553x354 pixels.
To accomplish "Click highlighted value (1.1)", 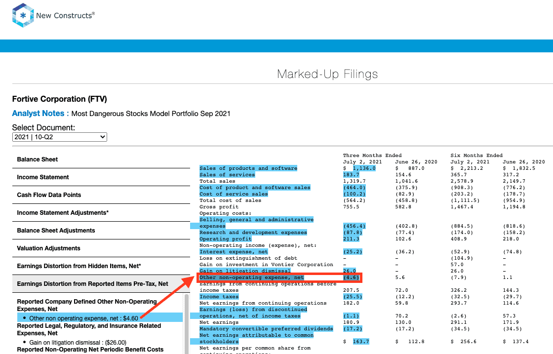I will pyautogui.click(x=351, y=316).
